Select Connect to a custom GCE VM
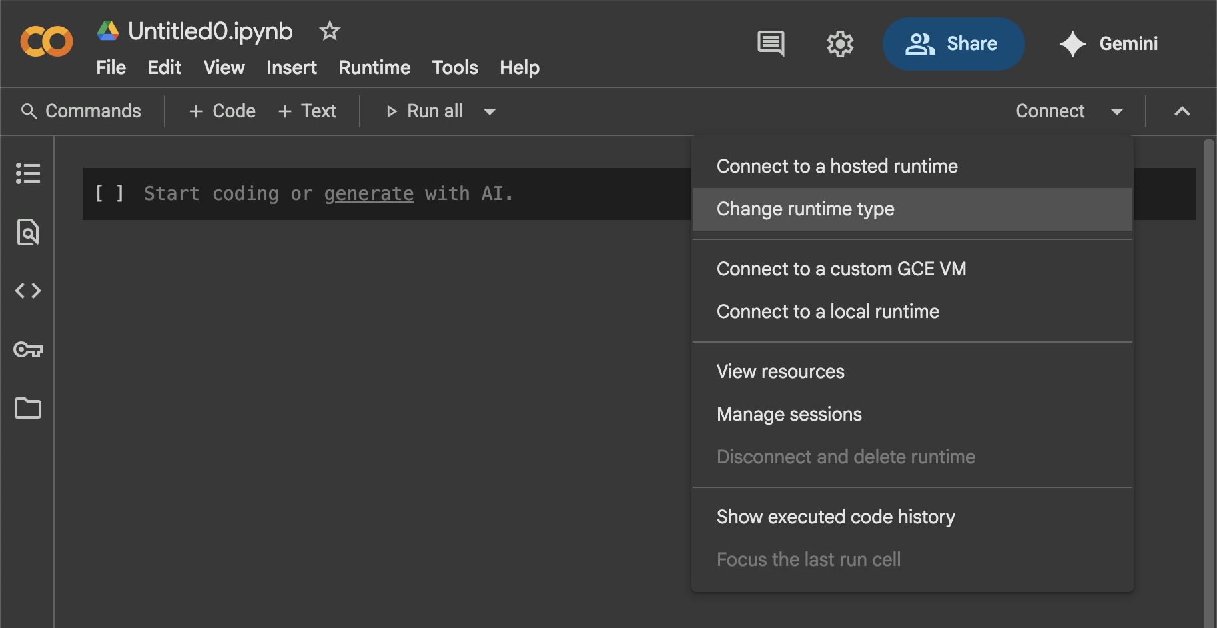The height and width of the screenshot is (628, 1217). [x=912, y=269]
